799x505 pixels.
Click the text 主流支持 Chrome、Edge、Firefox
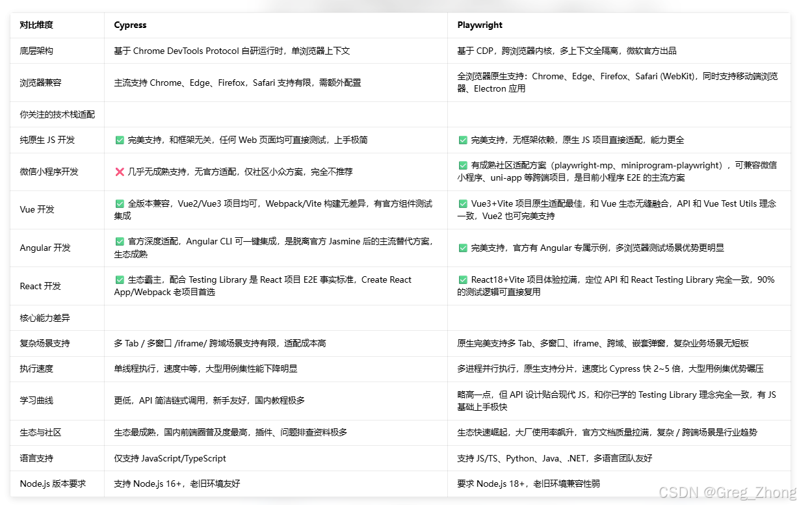click(x=179, y=83)
